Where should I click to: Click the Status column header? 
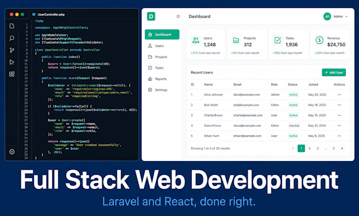coord(292,84)
